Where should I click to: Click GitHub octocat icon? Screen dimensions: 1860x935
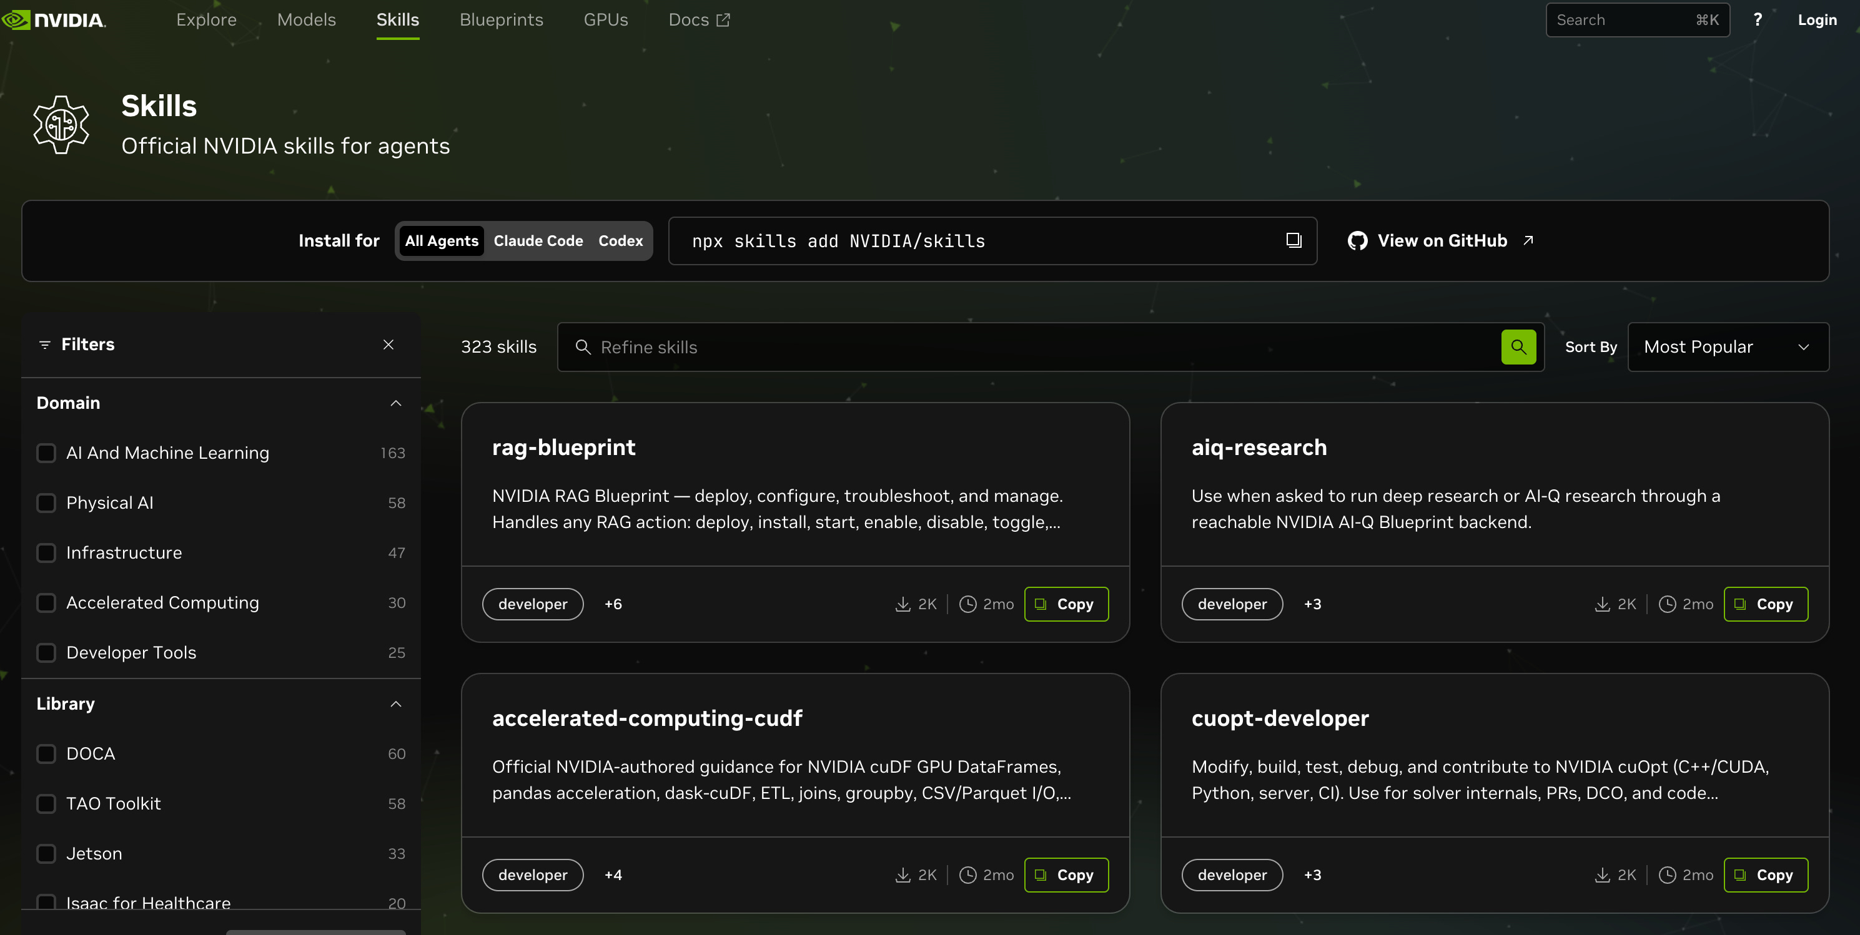point(1357,240)
